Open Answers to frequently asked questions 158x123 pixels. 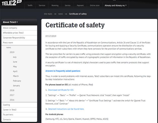(x=63, y=71)
